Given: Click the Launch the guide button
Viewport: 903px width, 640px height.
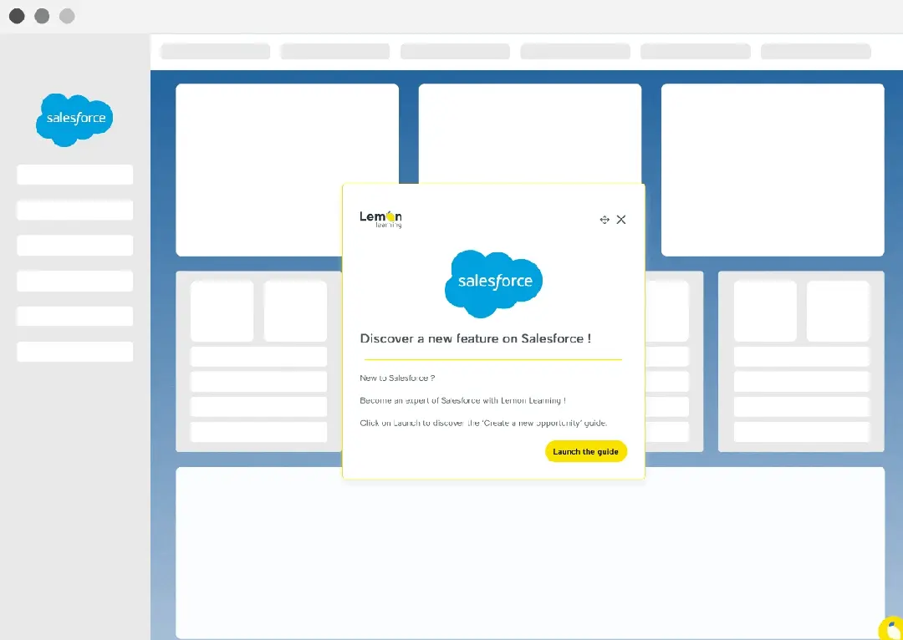Looking at the screenshot, I should tap(585, 451).
